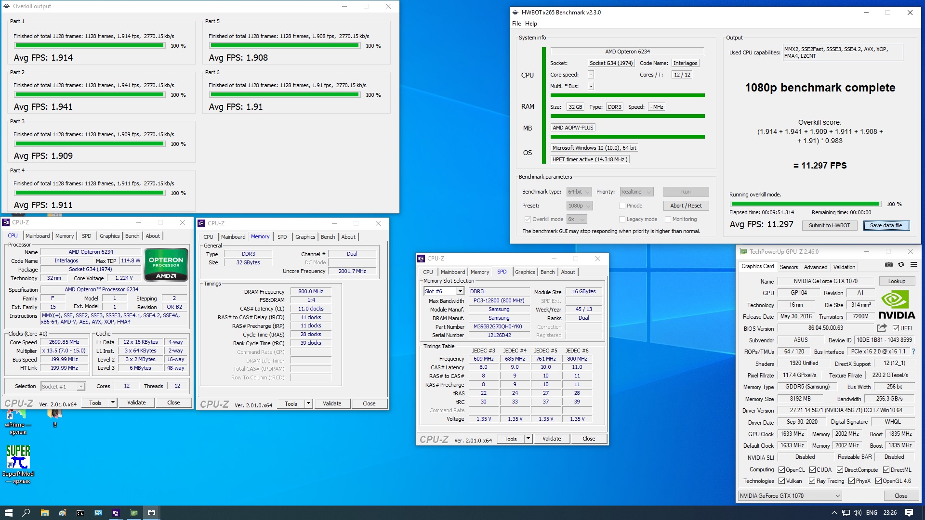Switch to the Advanced tab in GPU-Z
Image resolution: width=925 pixels, height=520 pixels.
pyautogui.click(x=815, y=267)
